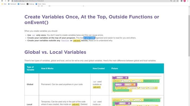The height and width of the screenshot is (106, 190).
Task: Click the purple 'var clicks = 0' block in Global picture
Action: (120, 78)
